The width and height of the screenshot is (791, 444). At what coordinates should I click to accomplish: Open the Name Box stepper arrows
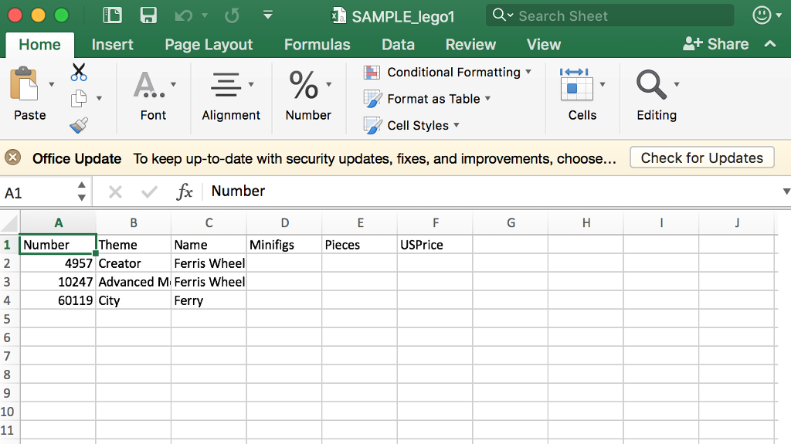pos(82,191)
